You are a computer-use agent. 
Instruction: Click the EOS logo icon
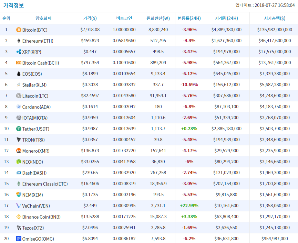point(19,74)
